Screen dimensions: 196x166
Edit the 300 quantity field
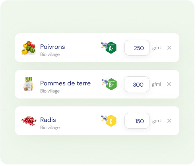(137, 84)
